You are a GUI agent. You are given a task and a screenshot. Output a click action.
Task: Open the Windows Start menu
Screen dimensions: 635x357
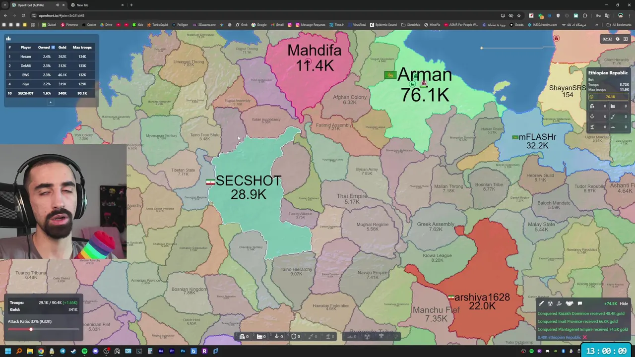[8, 351]
